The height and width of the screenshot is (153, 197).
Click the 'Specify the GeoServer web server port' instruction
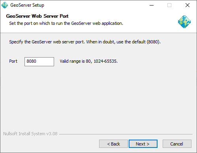[x=85, y=42]
